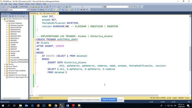The width and height of the screenshot is (192, 108).
Task: Toggle auto-hide pin on Object Explorer
Action: coord(25,13)
